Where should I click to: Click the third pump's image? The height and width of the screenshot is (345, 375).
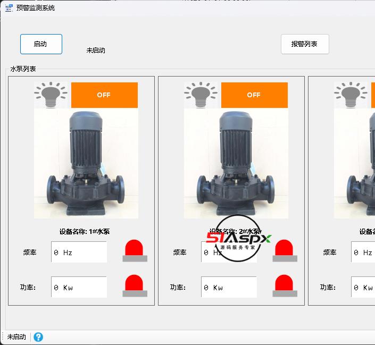(354, 163)
